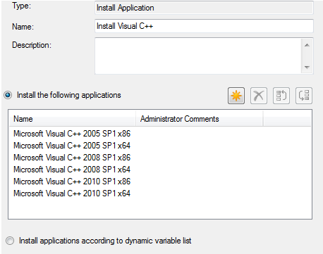
Task: Click the Administrator Comments column header
Action: (x=199, y=119)
